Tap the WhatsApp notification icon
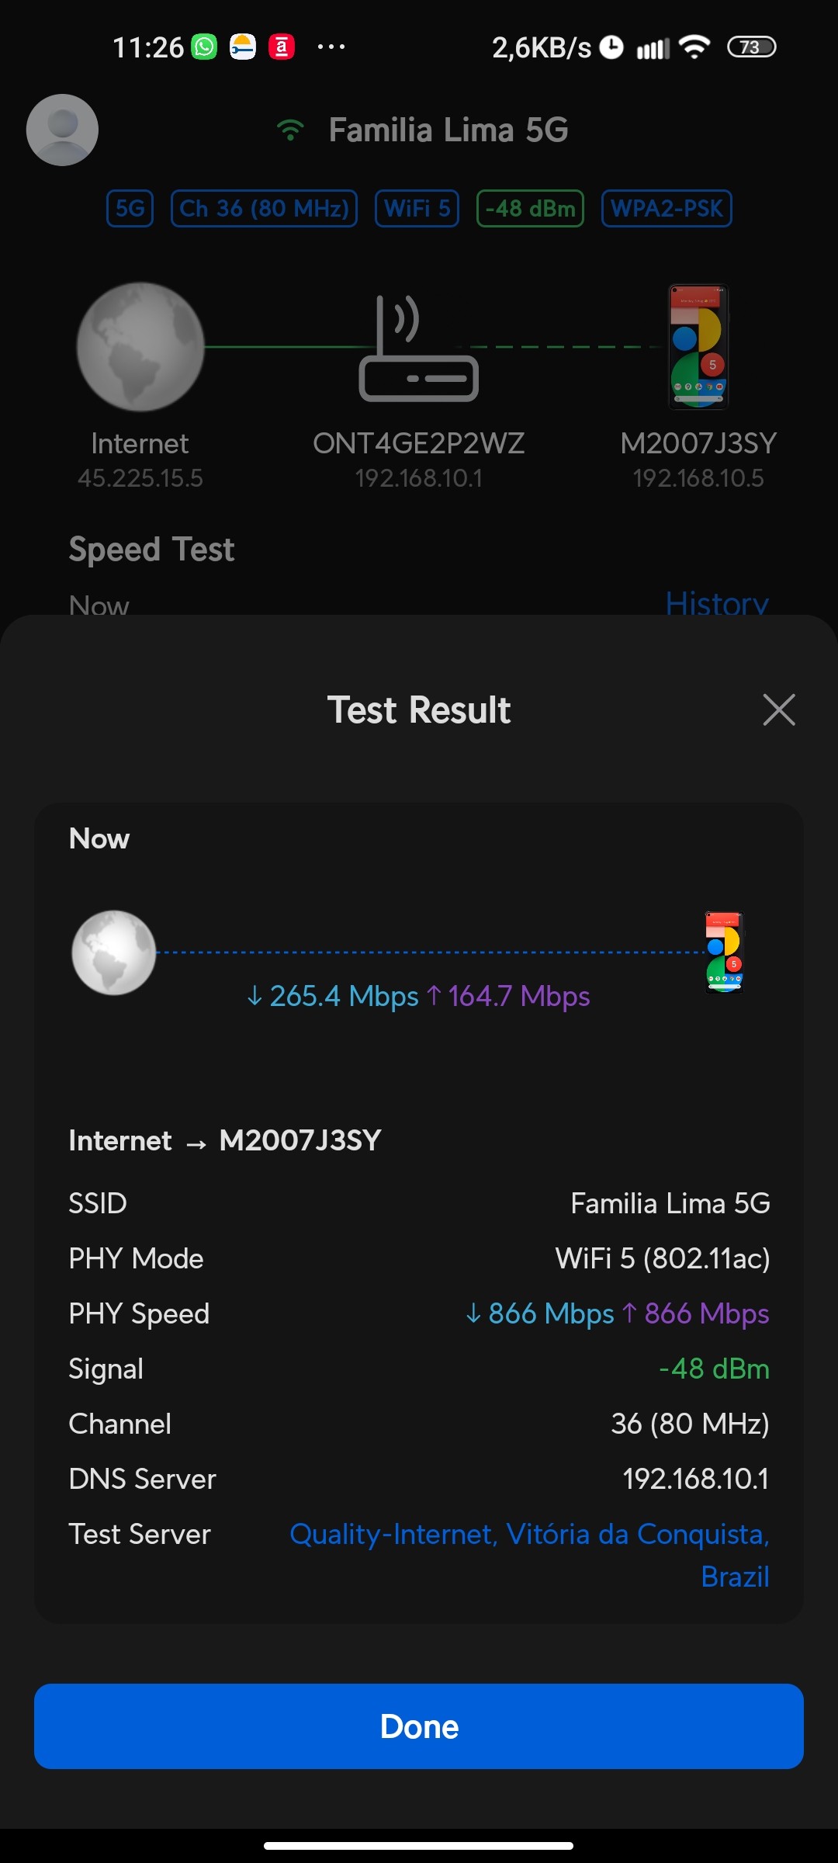838x1863 pixels. click(205, 47)
